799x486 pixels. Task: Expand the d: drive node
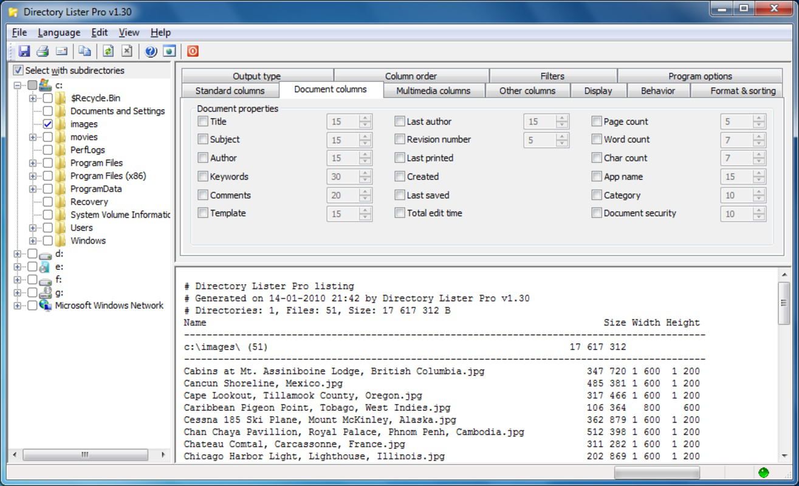click(x=17, y=254)
